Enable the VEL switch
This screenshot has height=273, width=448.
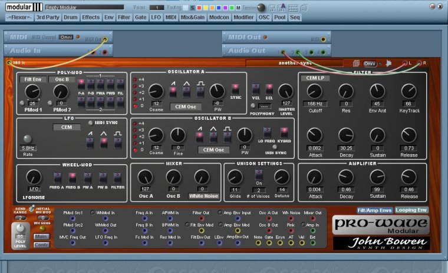pyautogui.click(x=256, y=89)
